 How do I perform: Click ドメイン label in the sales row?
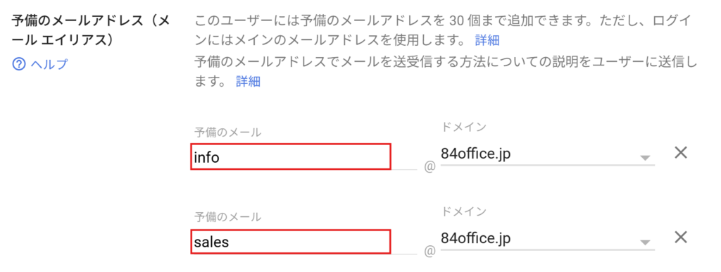[x=463, y=211]
